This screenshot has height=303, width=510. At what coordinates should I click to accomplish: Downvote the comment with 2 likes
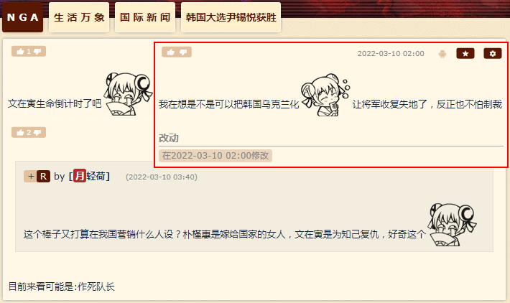coord(37,132)
